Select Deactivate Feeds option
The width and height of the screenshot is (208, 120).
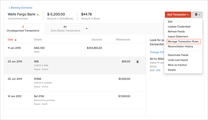178,55
